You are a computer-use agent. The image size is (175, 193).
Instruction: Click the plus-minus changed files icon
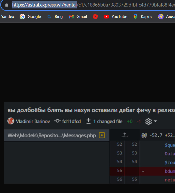(89, 121)
